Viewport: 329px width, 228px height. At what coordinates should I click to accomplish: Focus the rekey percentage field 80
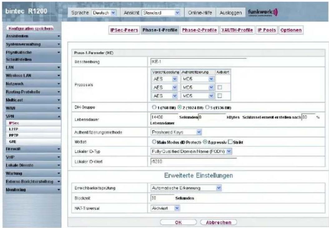[x=308, y=117]
